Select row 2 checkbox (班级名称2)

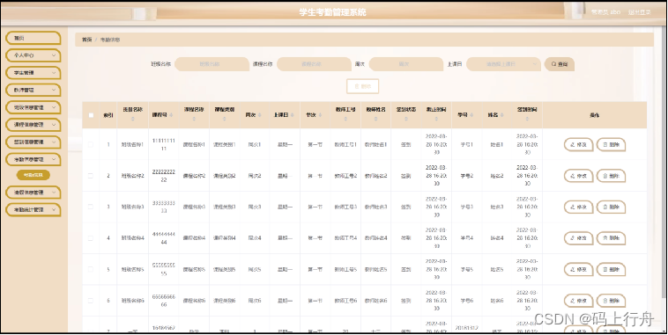click(x=90, y=176)
